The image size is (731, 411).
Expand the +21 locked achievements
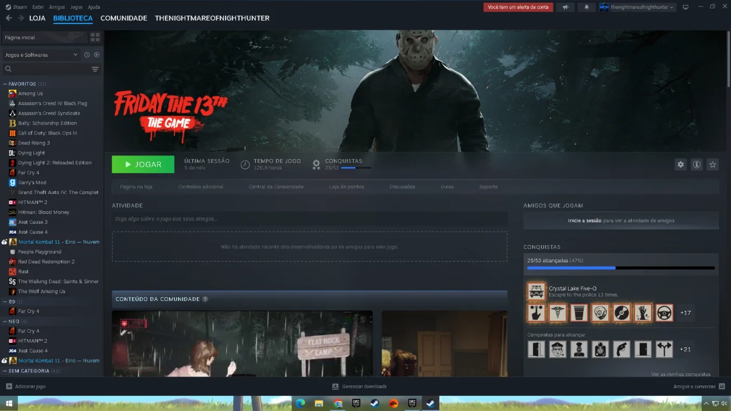tap(686, 349)
